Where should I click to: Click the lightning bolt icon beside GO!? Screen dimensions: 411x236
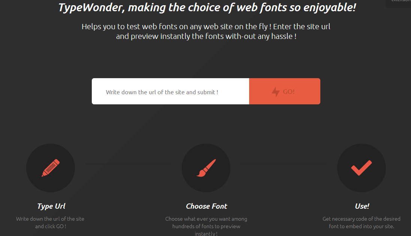276,92
